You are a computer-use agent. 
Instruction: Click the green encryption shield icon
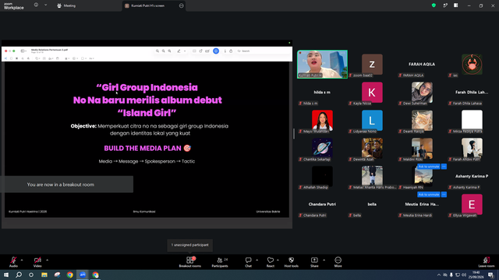[x=434, y=5]
